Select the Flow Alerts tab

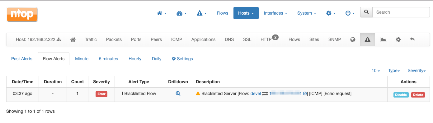54,59
